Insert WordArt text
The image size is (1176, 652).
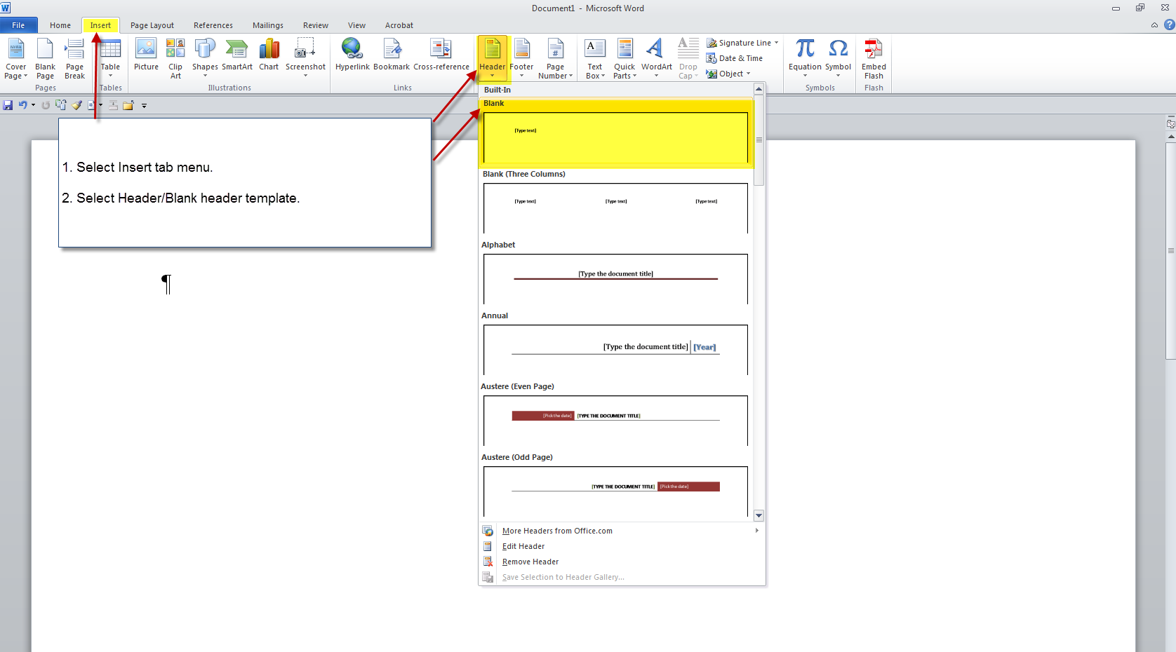tap(657, 59)
